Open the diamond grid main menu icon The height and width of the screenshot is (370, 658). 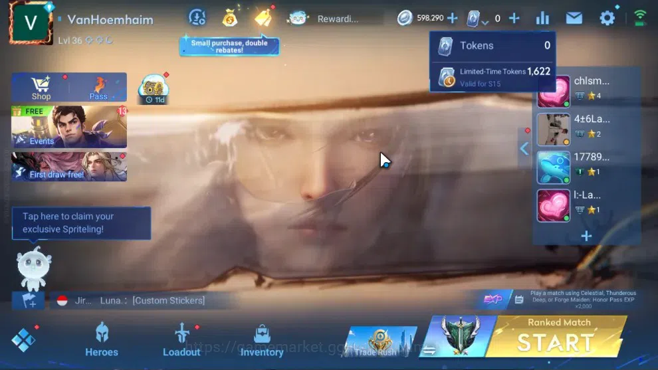pyautogui.click(x=23, y=340)
